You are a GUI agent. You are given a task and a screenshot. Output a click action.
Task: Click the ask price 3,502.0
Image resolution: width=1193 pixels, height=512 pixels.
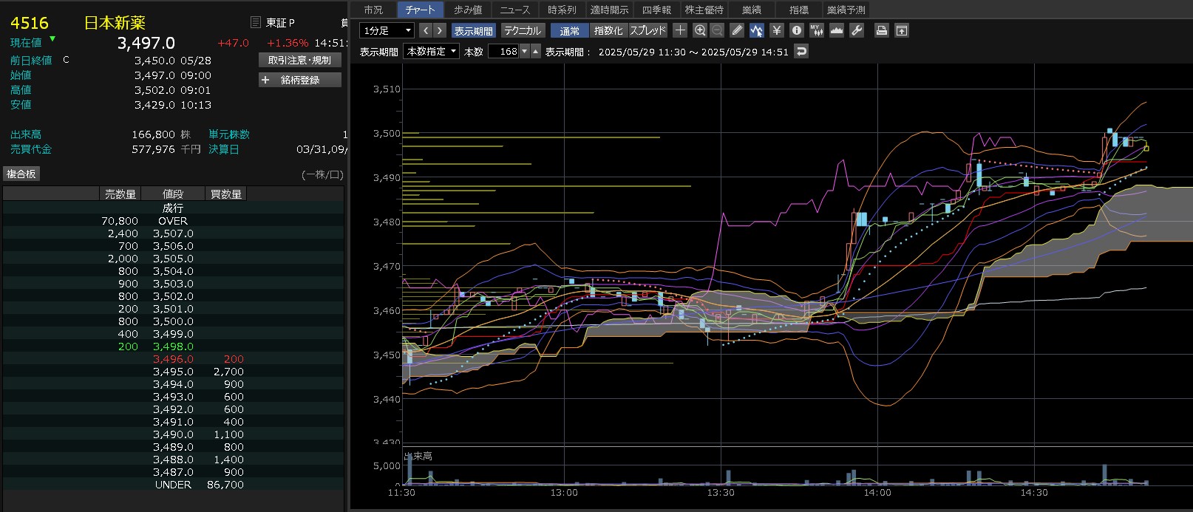click(173, 296)
